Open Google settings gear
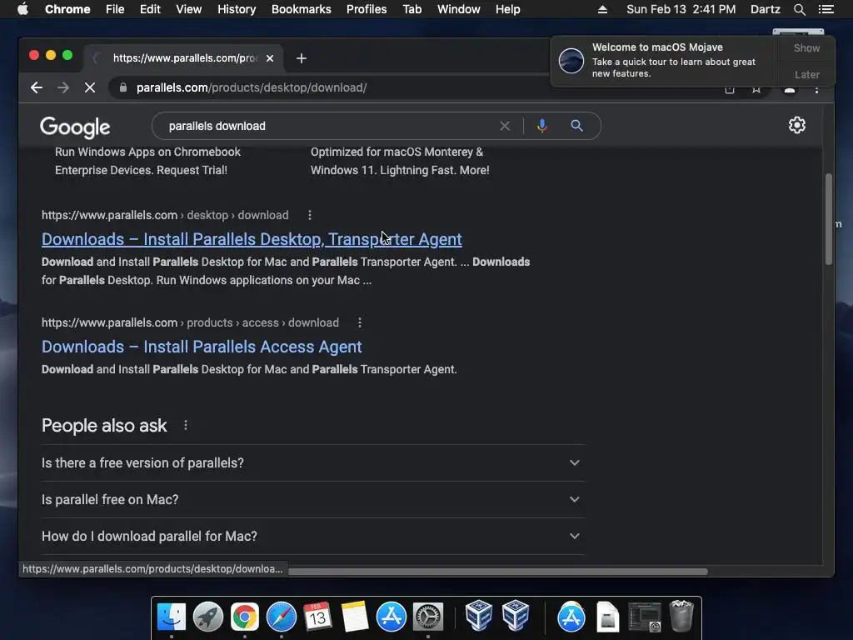This screenshot has width=853, height=640. click(797, 125)
